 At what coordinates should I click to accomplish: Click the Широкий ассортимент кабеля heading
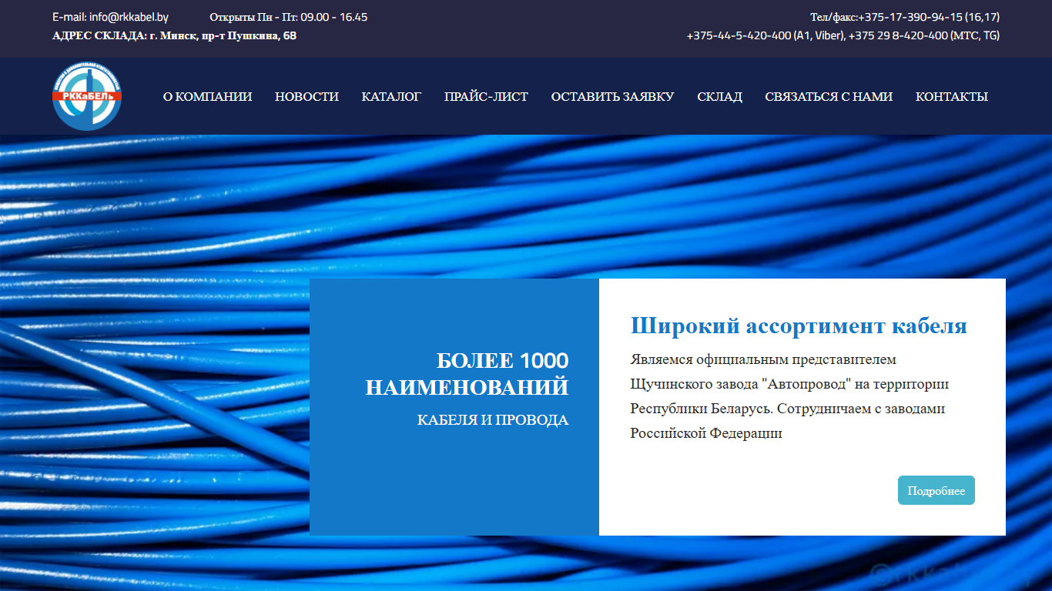pos(799,326)
